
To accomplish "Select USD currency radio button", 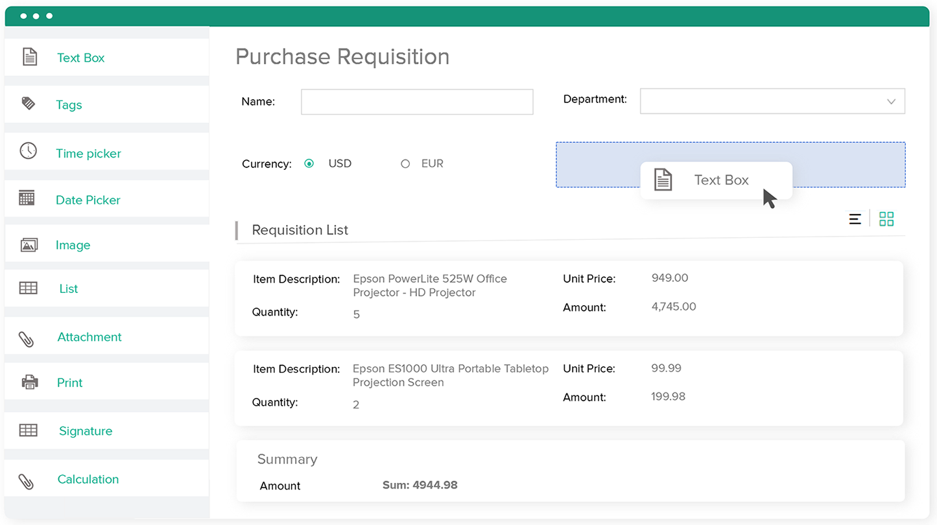I will (x=309, y=164).
